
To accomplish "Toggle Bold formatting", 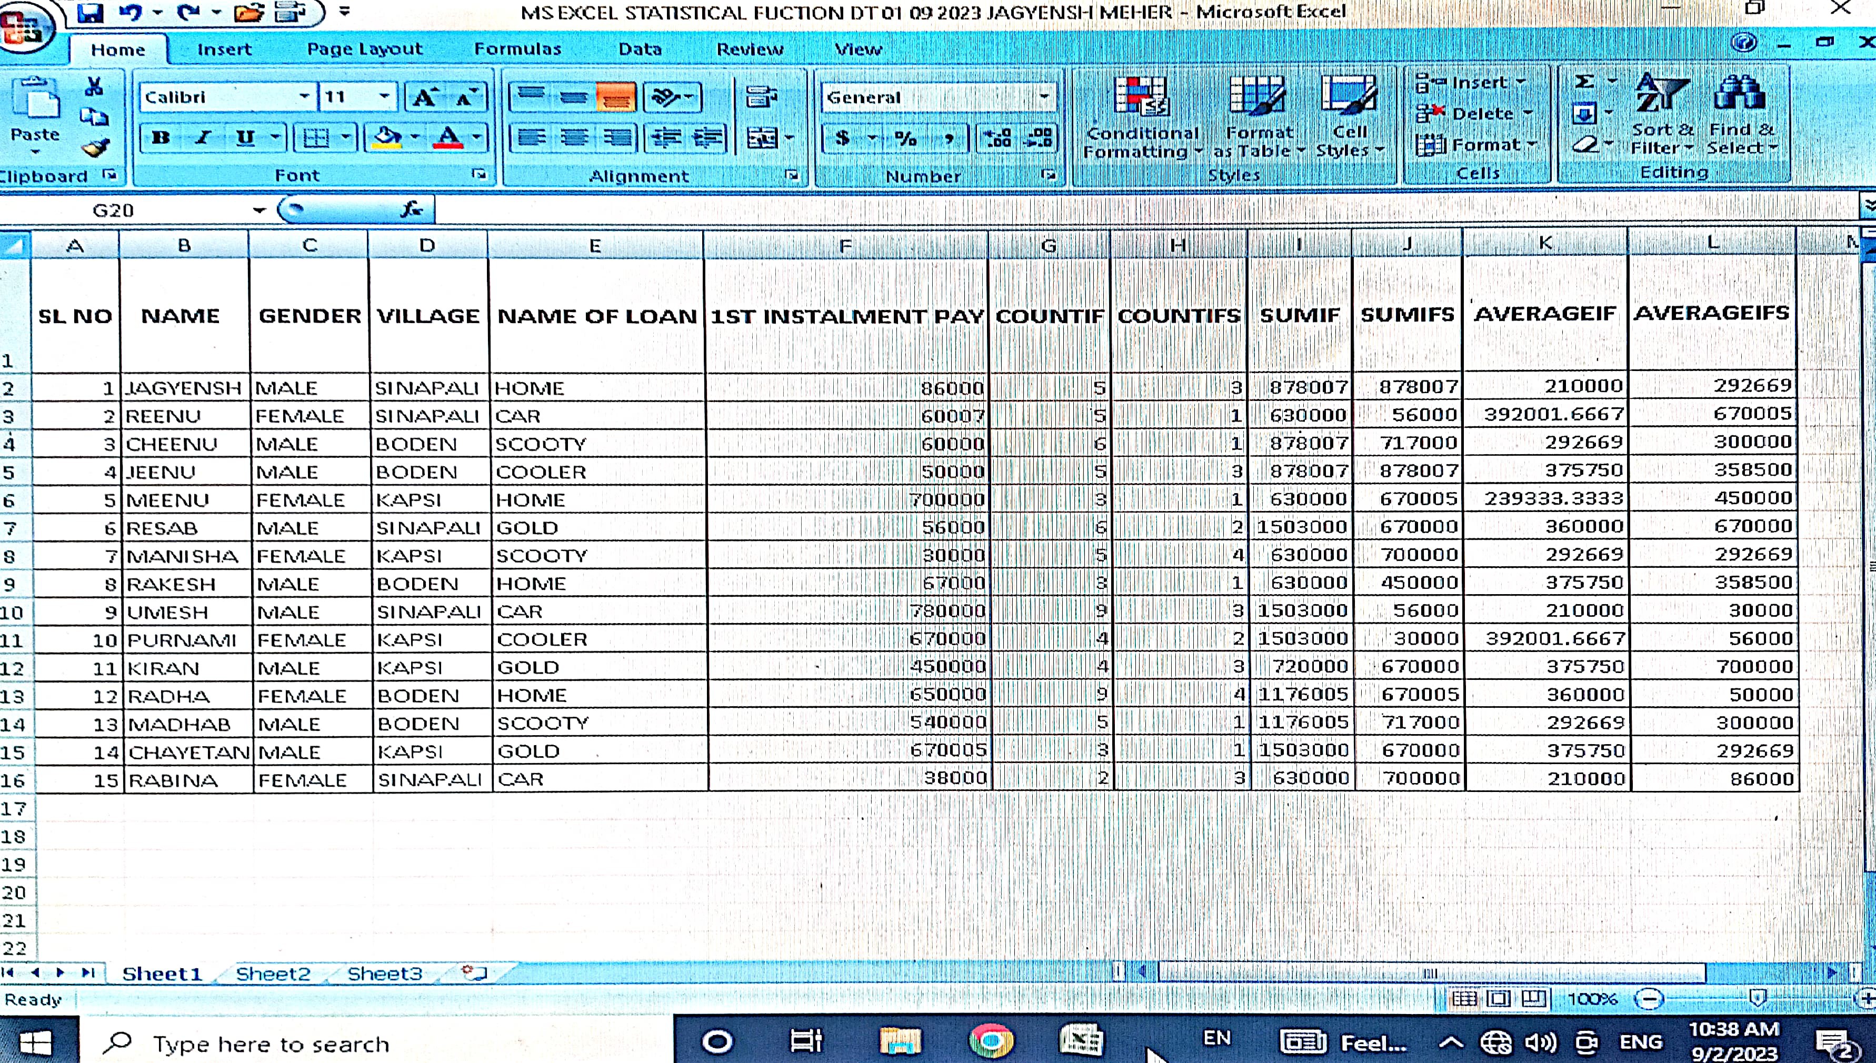I will 161,137.
